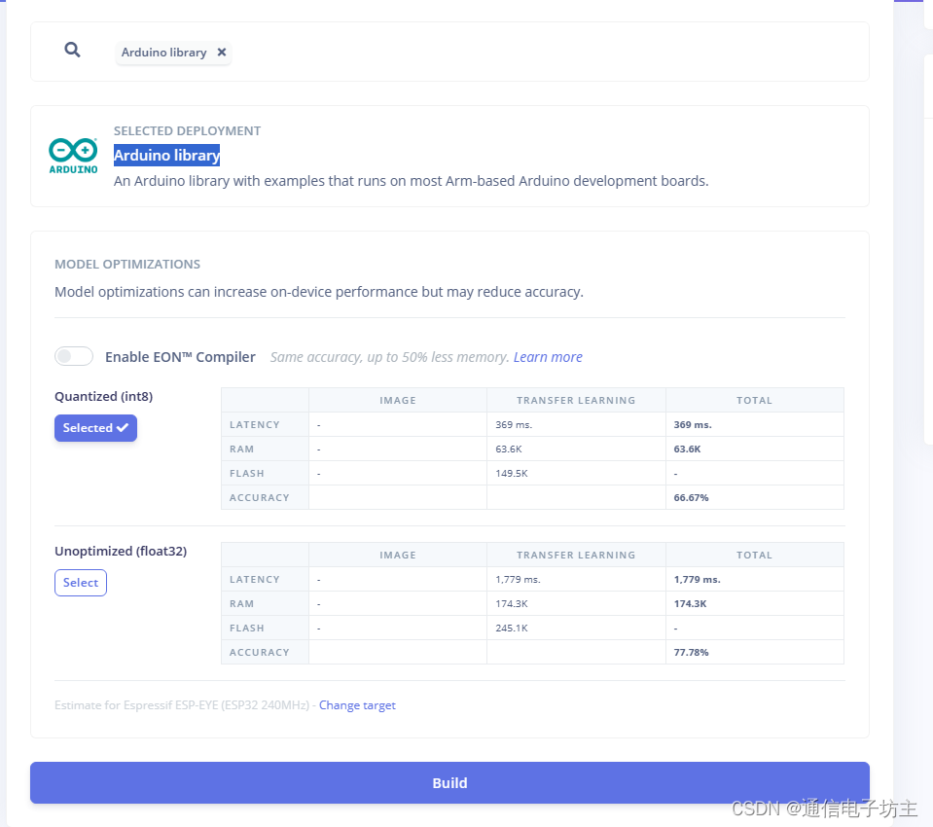The width and height of the screenshot is (933, 827).
Task: Click the float32 flash 245.1K cell
Action: [x=576, y=629]
